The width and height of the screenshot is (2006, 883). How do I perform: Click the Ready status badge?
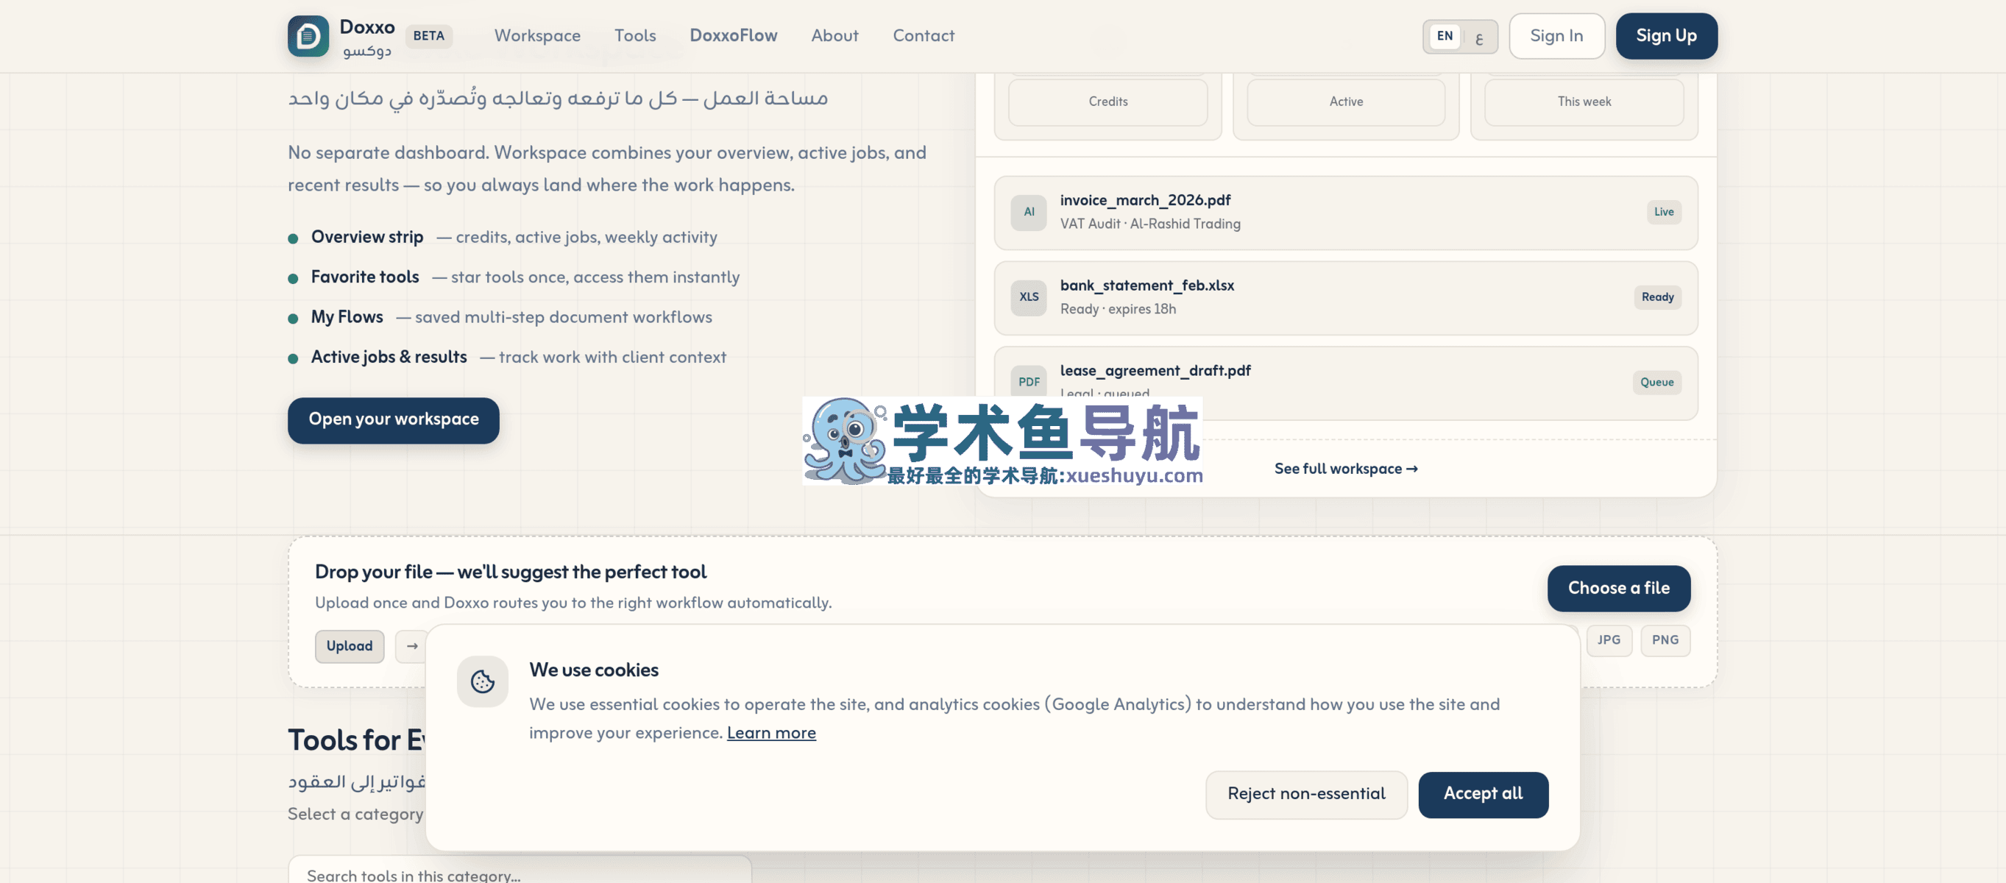(x=1657, y=297)
